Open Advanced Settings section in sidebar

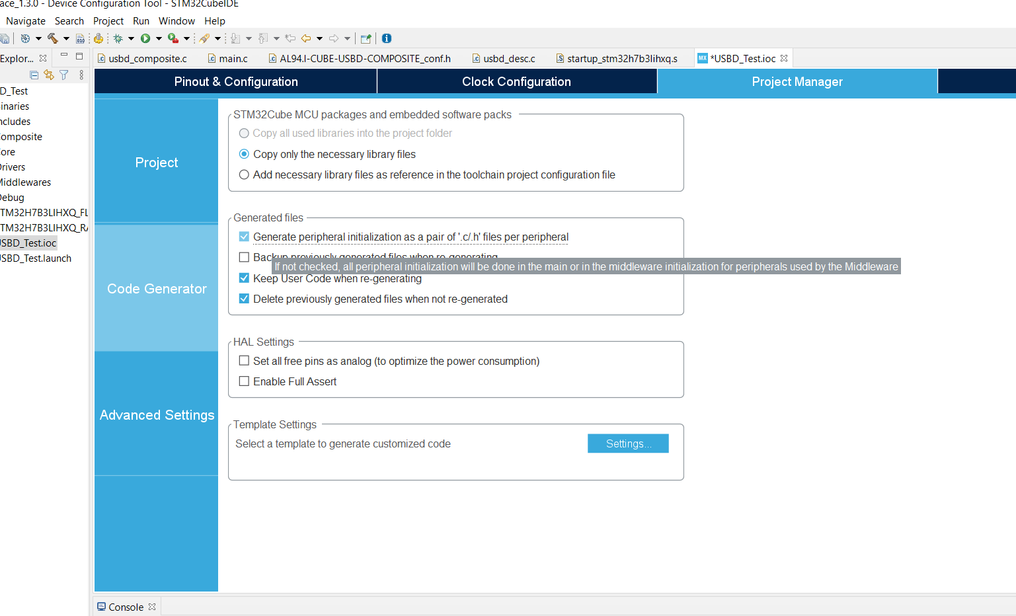point(156,414)
